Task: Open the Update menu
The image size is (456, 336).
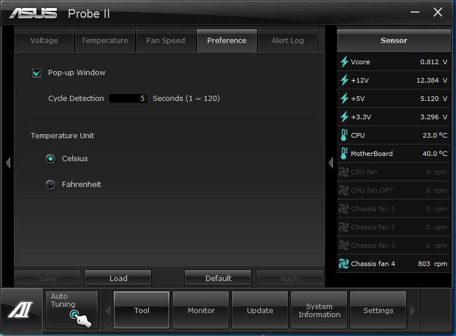Action: pos(260,310)
